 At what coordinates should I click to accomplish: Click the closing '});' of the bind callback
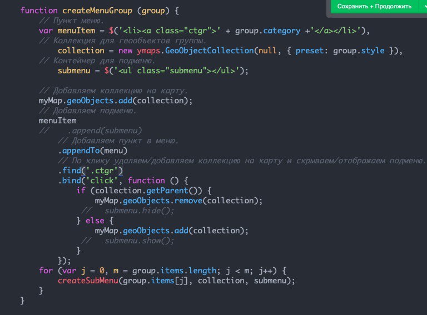tap(64, 261)
